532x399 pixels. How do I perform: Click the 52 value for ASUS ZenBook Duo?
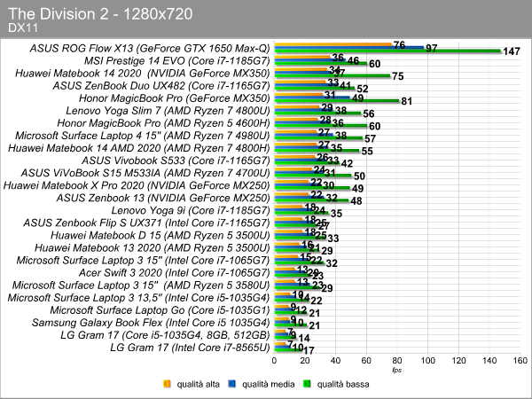click(363, 89)
